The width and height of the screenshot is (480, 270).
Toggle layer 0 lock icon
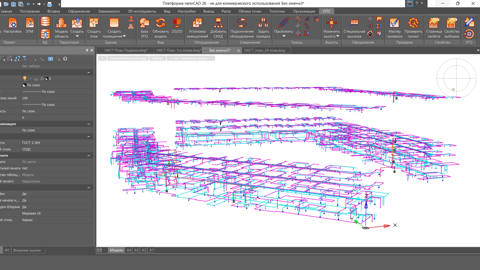point(36,78)
